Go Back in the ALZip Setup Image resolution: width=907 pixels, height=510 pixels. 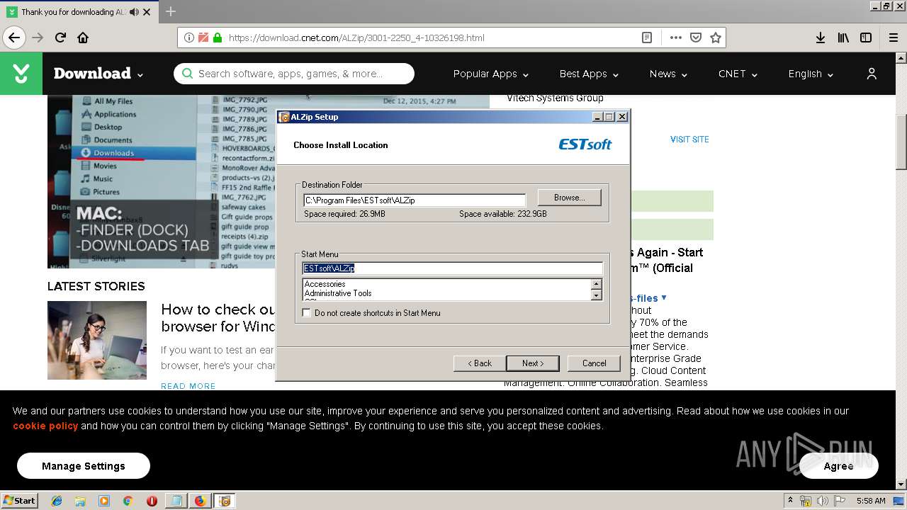[480, 363]
